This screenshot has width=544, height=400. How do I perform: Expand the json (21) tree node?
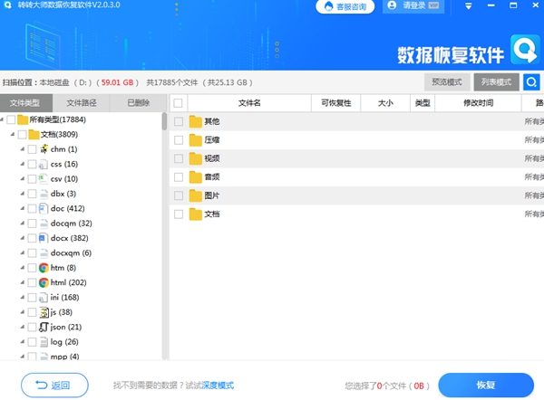point(22,328)
